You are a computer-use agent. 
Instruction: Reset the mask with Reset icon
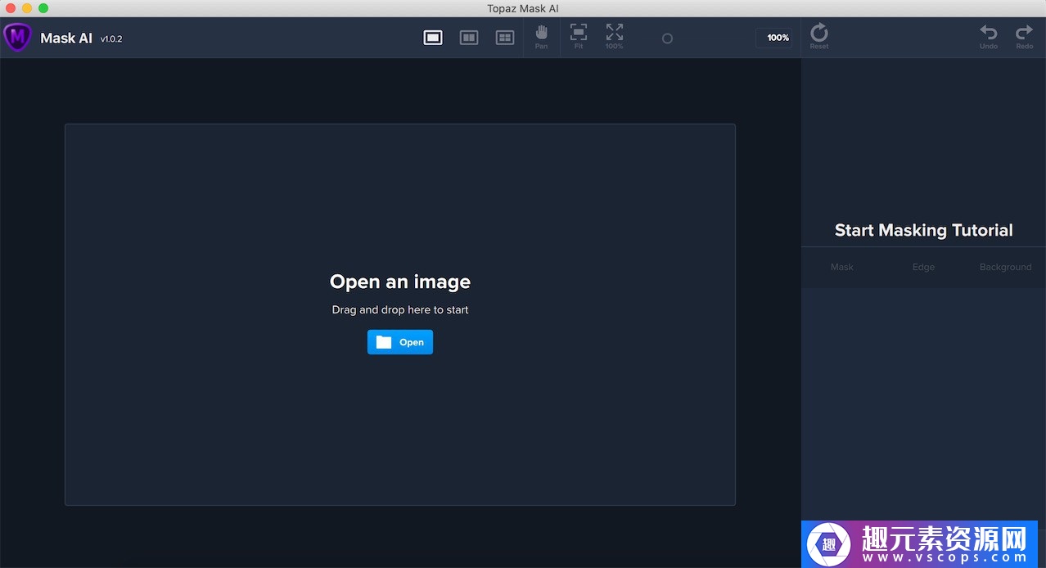point(818,36)
